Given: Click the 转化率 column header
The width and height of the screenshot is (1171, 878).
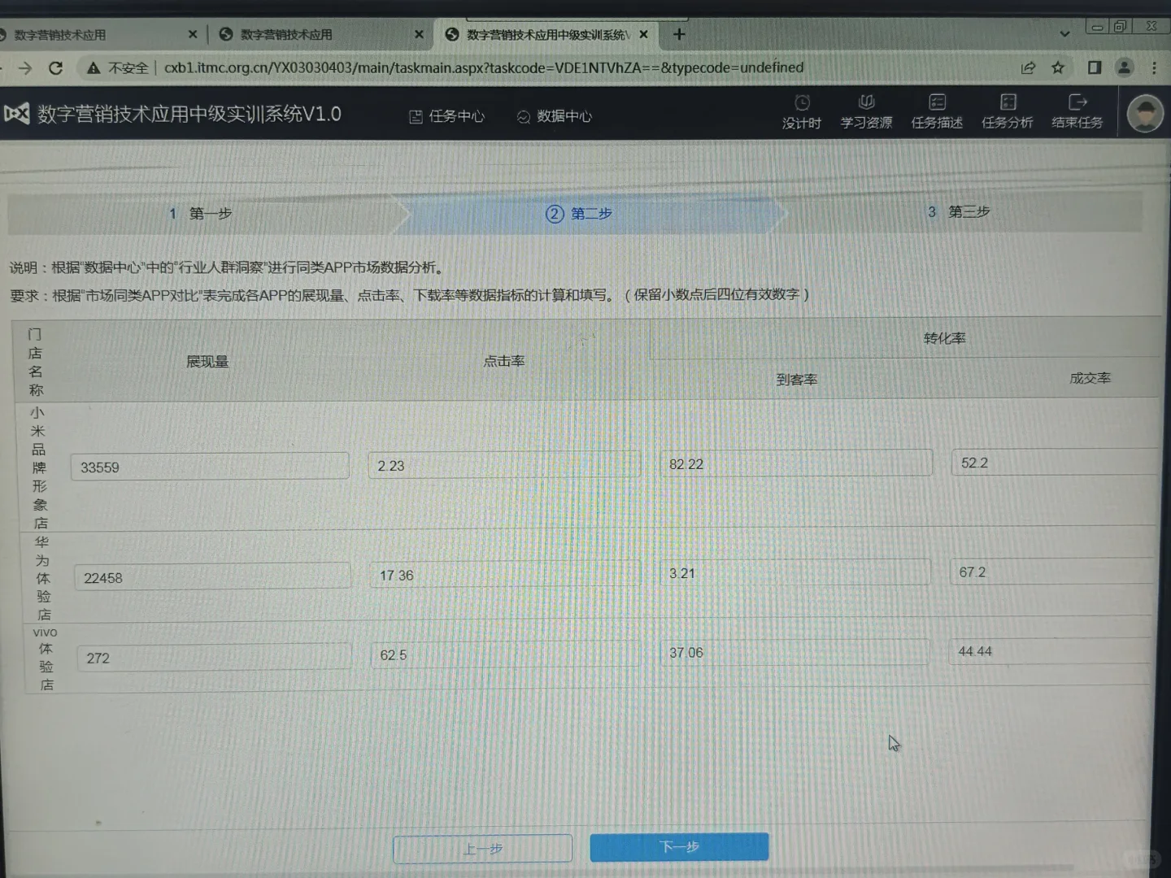Looking at the screenshot, I should coord(944,337).
